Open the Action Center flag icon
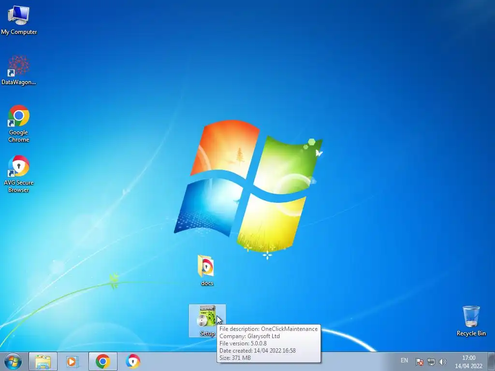 coord(419,362)
